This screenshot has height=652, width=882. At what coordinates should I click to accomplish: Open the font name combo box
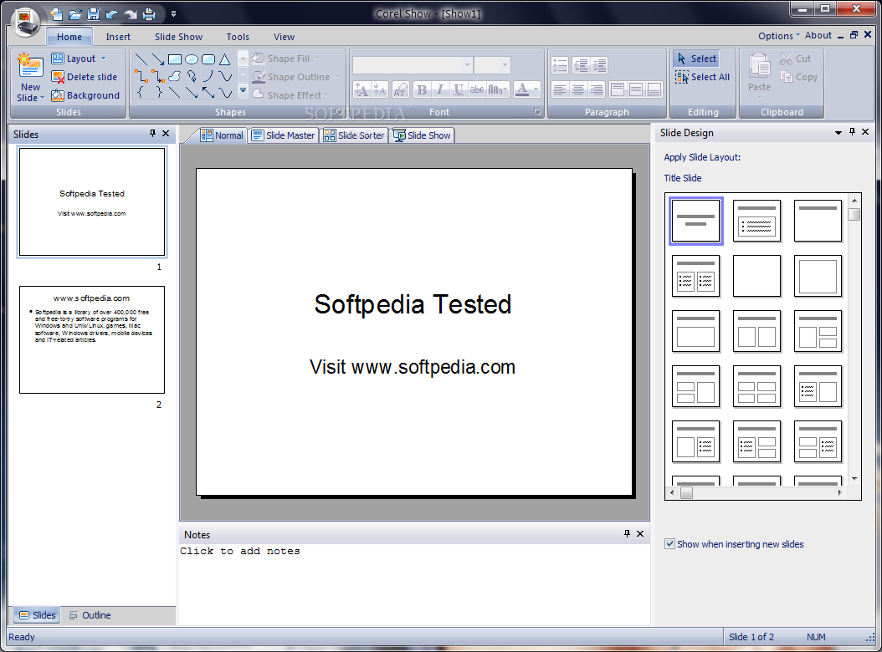(x=413, y=65)
